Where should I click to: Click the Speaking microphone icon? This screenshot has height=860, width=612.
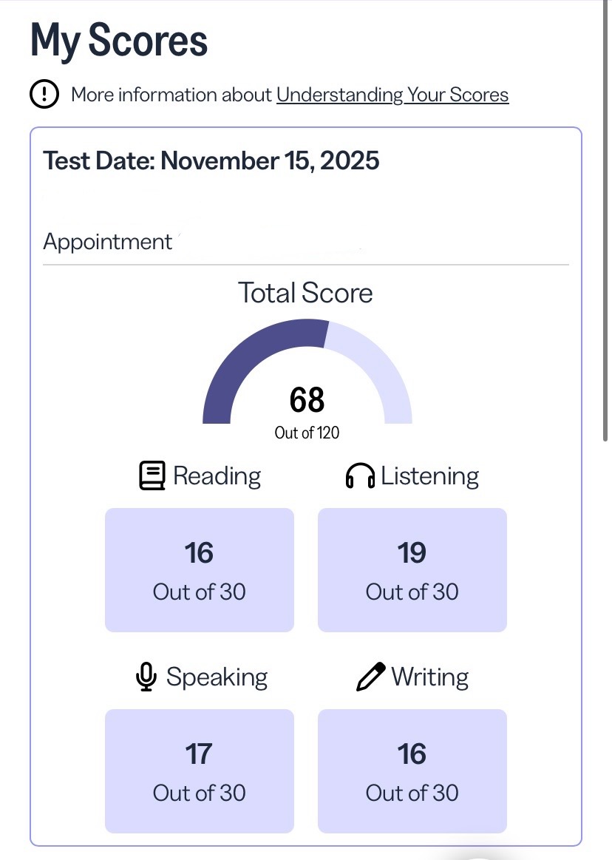click(147, 677)
